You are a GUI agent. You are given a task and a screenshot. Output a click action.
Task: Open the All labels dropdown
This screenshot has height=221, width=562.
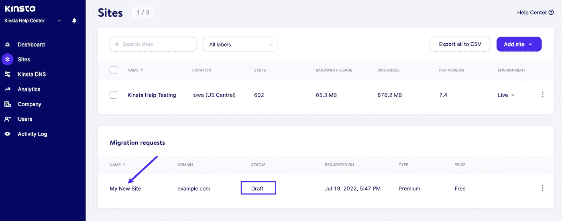click(x=240, y=45)
